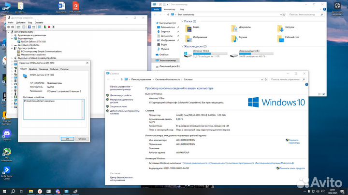Click disable device down-arrow toolbar icon
The width and height of the screenshot is (348, 195).
coord(53,27)
